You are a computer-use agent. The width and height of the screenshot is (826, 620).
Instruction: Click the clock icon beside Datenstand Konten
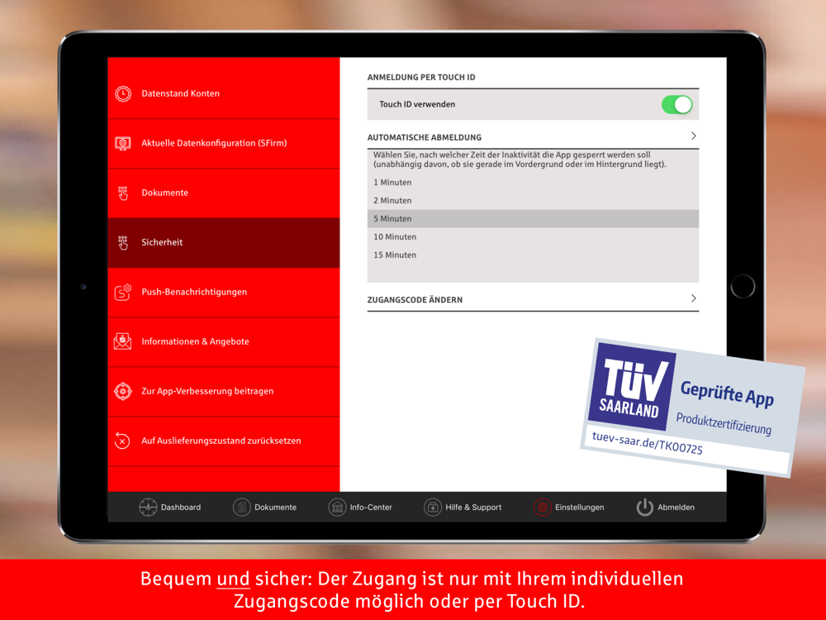(x=123, y=94)
